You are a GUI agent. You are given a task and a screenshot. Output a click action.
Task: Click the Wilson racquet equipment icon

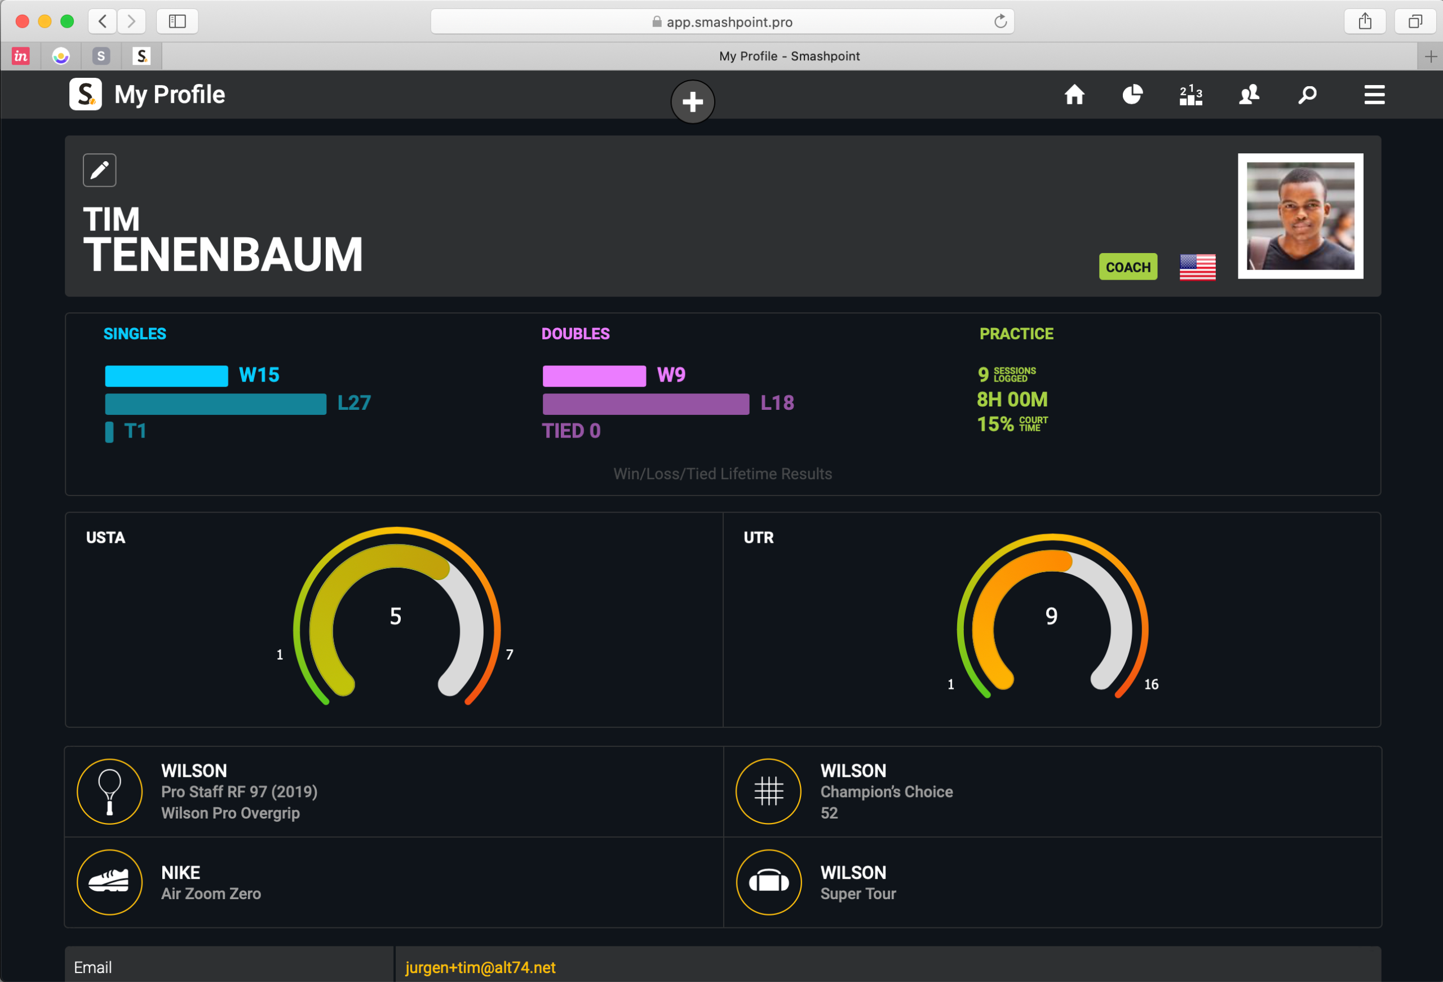(x=110, y=791)
